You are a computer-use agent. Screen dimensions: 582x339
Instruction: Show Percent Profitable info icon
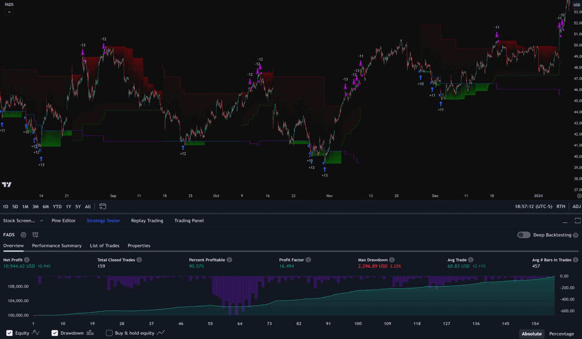230,260
